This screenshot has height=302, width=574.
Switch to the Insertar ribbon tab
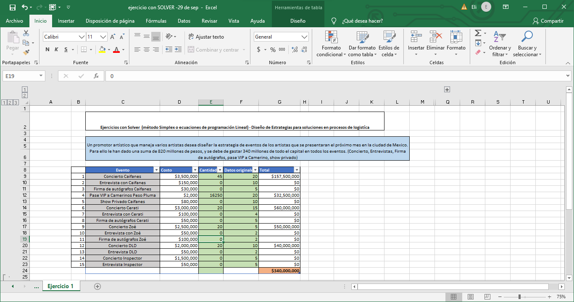click(66, 21)
